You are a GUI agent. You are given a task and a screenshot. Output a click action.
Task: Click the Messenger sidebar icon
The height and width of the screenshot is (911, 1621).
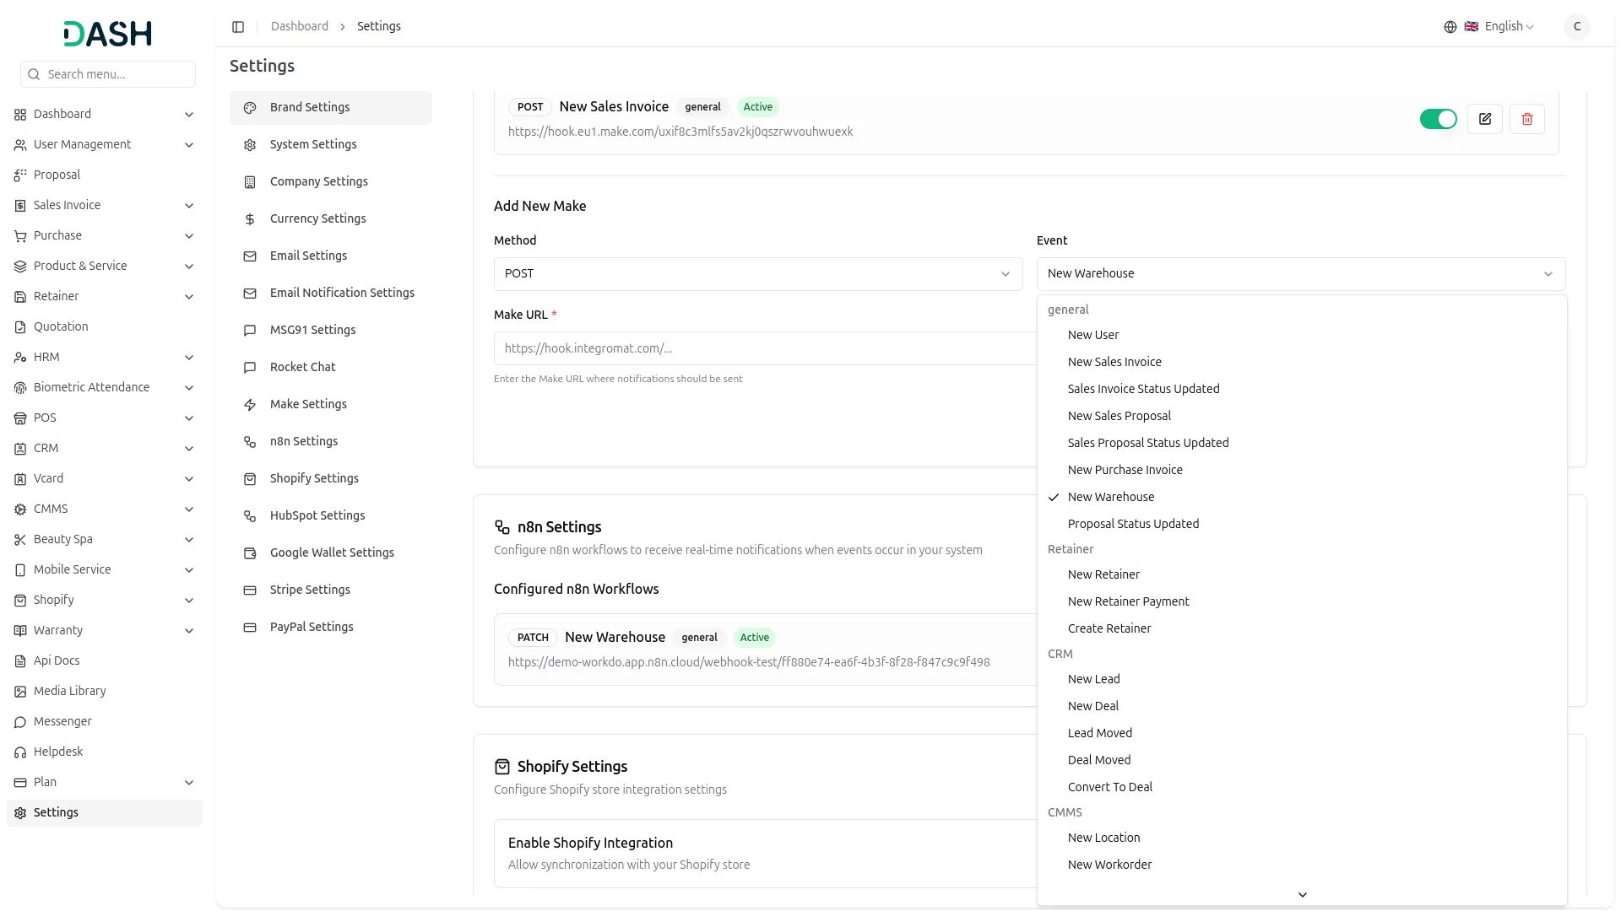(x=20, y=722)
